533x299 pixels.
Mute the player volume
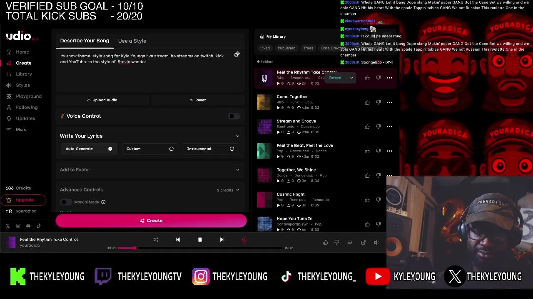pos(377,243)
